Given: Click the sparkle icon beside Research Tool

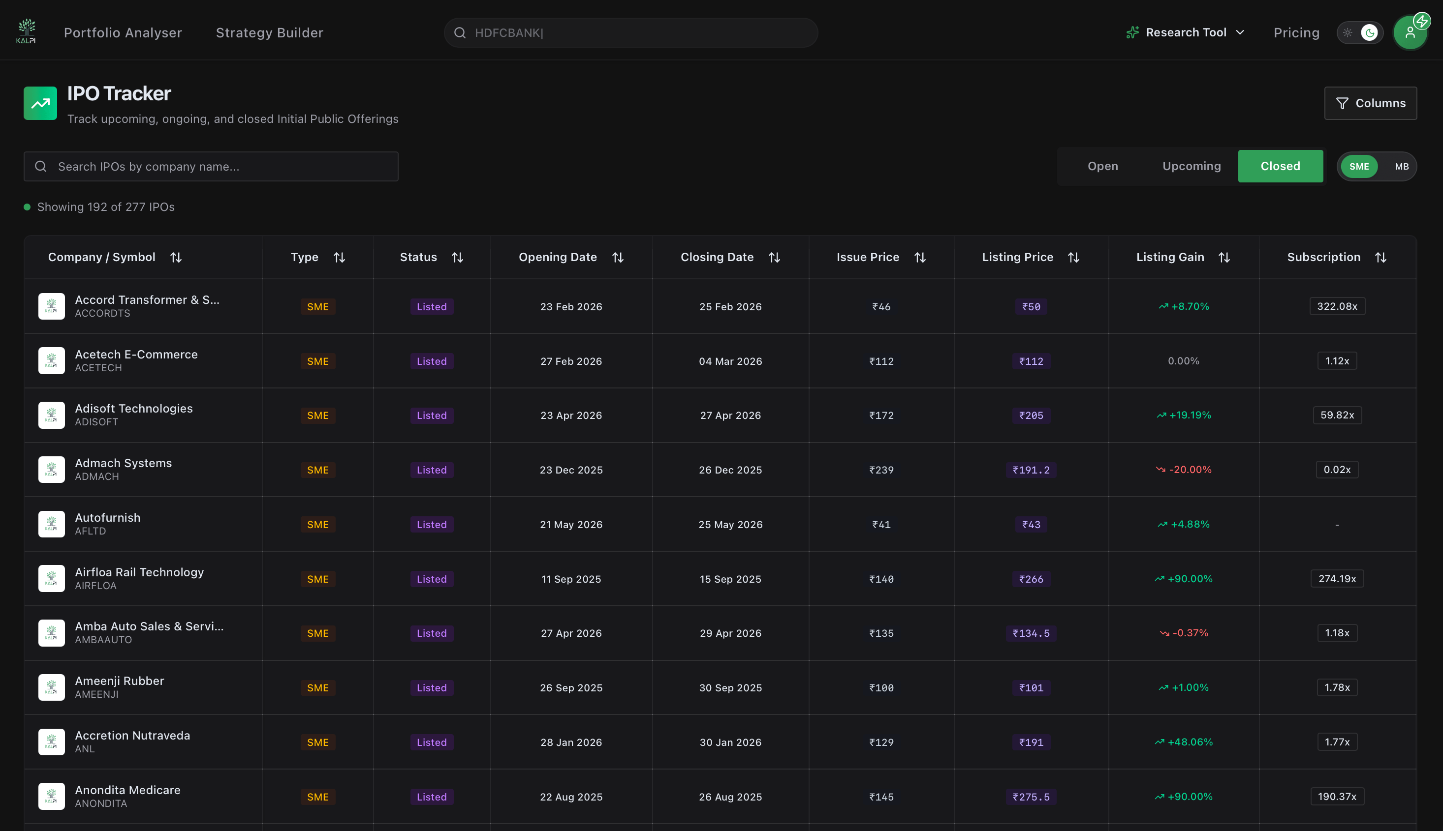Looking at the screenshot, I should [1132, 32].
